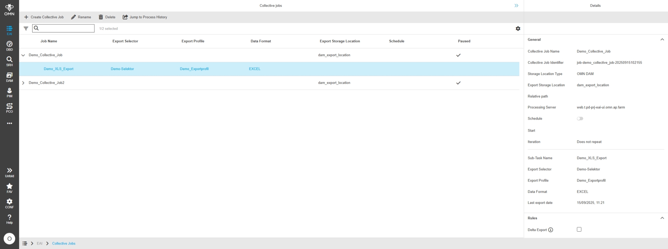Toggle Paused checkmark for Demo_Collective_Job2
This screenshot has height=249, width=668.
coord(458,83)
